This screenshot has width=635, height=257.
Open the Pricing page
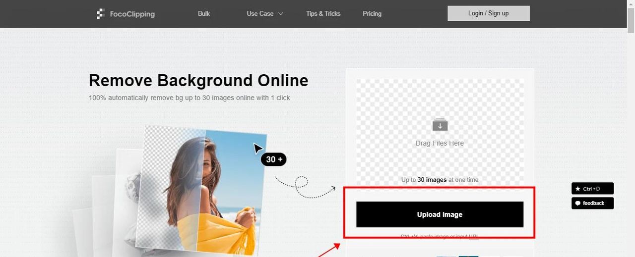click(372, 13)
